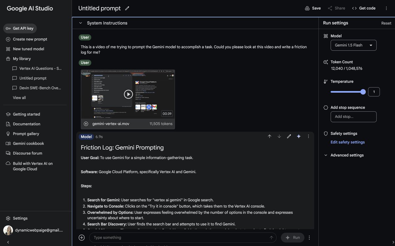Click play icon beside gemini-vertex-ai.mov
Viewport: 395px width, 246px height.
point(86,124)
